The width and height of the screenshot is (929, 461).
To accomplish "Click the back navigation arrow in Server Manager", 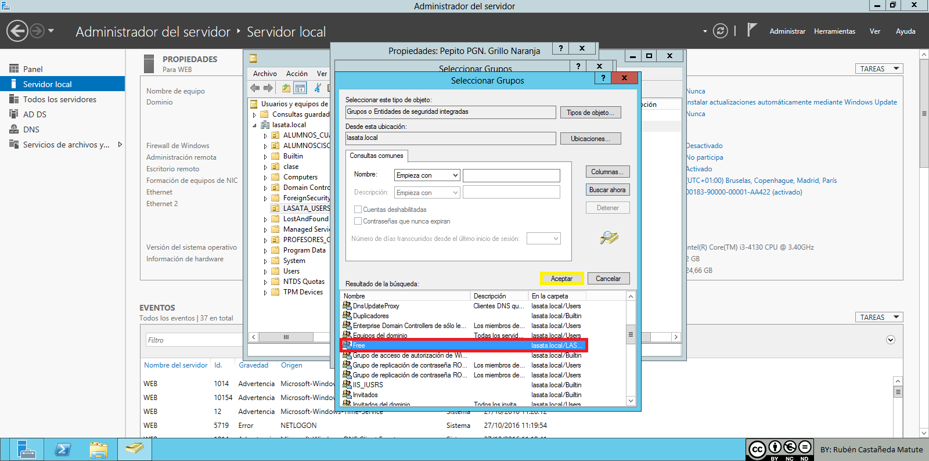I will 17,31.
